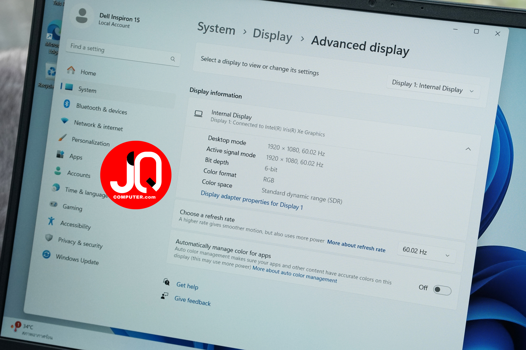This screenshot has width=526, height=350.
Task: Open Windows Update settings
Action: coord(77,259)
